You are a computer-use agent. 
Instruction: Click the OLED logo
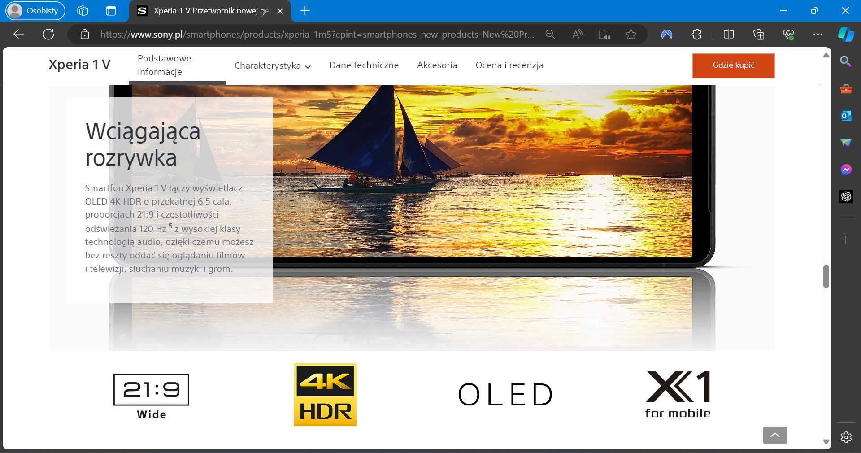tap(505, 395)
